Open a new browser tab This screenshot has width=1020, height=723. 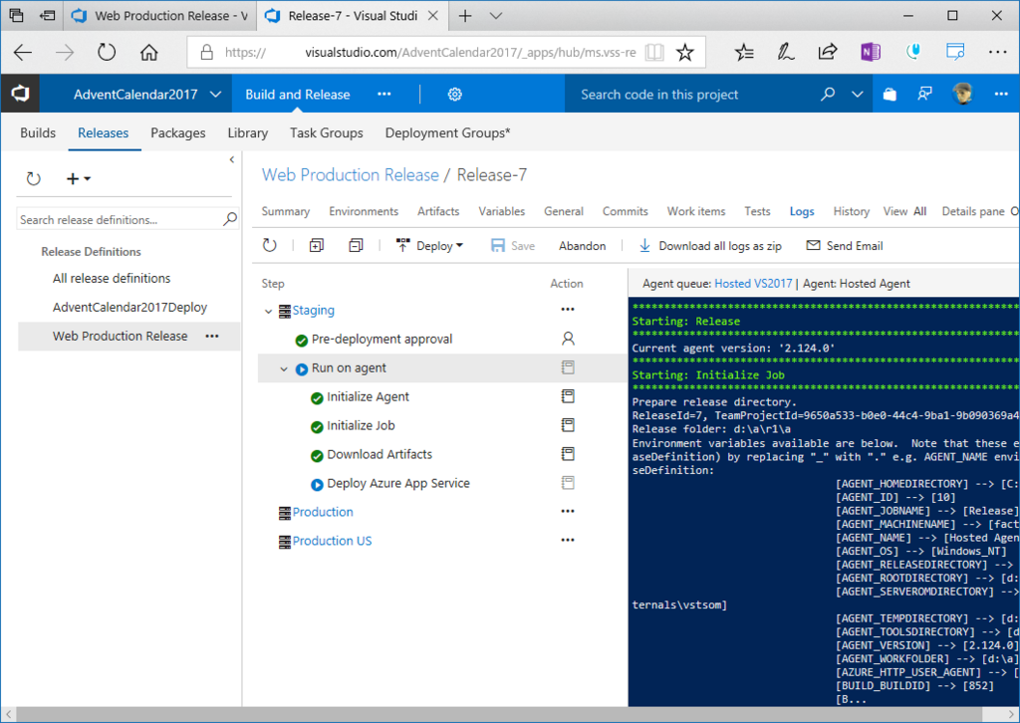tap(465, 16)
